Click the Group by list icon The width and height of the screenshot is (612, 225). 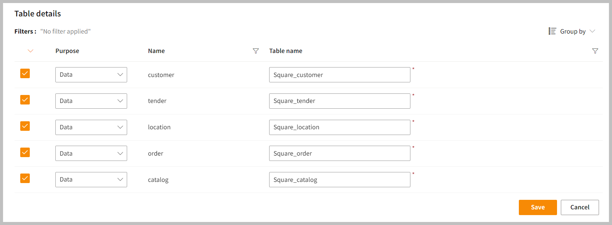coord(552,31)
